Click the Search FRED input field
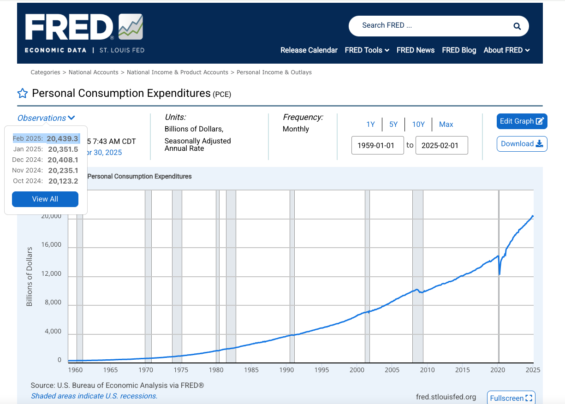The width and height of the screenshot is (565, 404). click(429, 26)
